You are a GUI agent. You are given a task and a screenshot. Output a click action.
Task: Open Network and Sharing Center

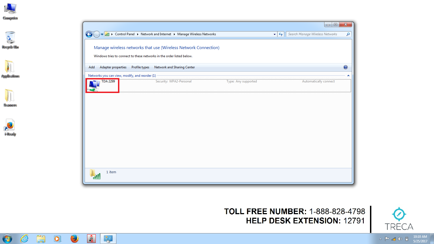click(174, 67)
